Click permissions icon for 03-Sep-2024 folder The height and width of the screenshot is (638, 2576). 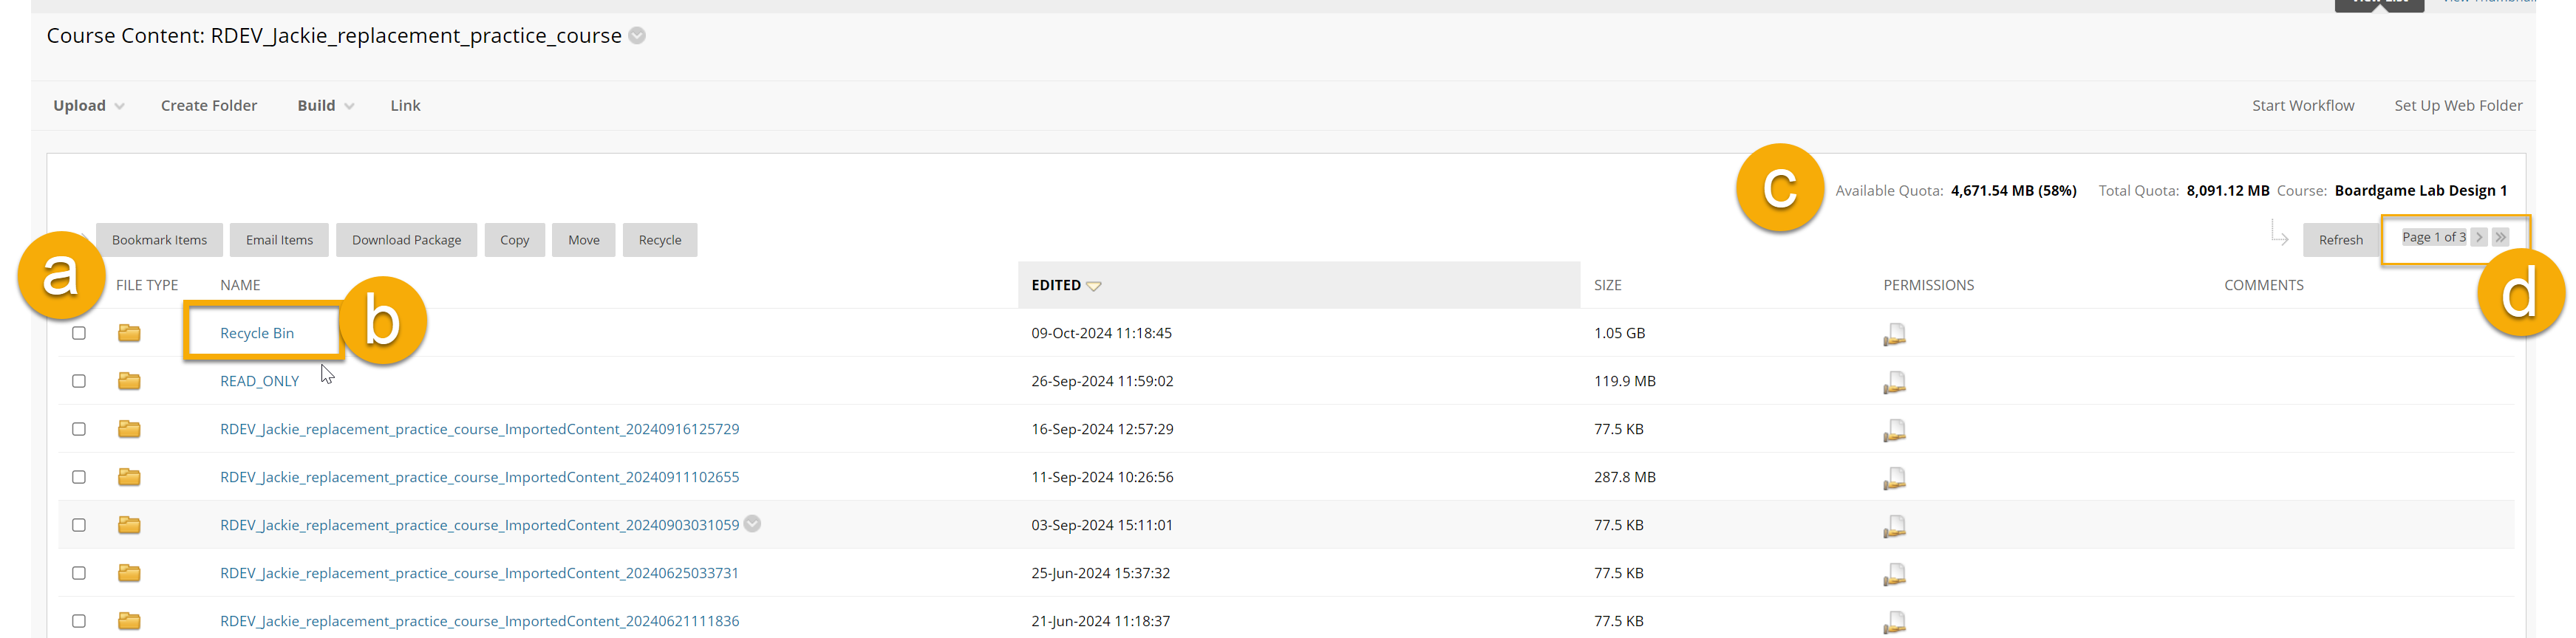click(1893, 526)
